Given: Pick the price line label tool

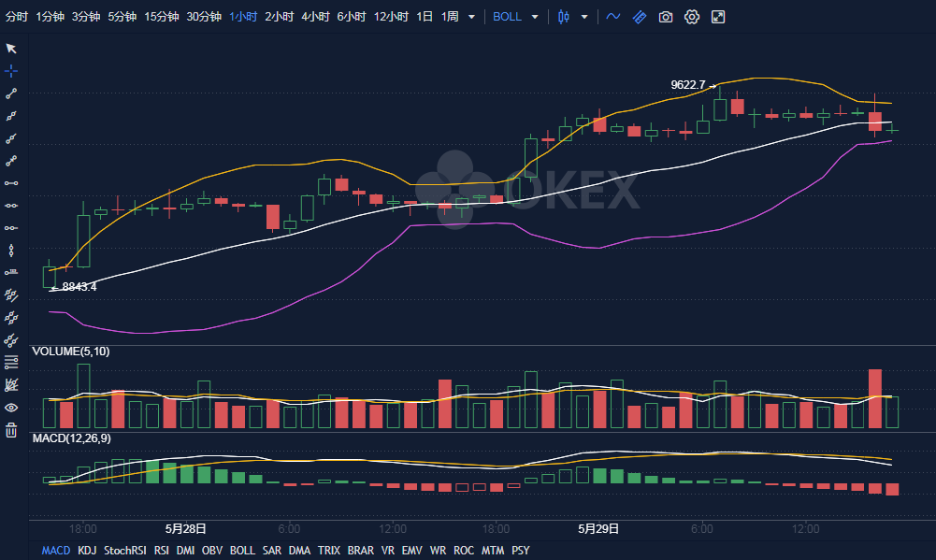Looking at the screenshot, I should pos(10,273).
